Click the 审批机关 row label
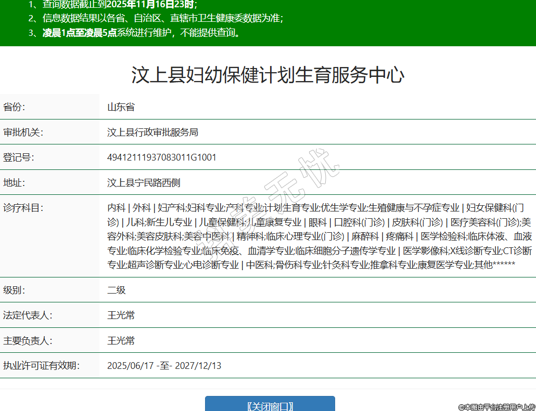Viewport: 536px width, 411px height. (23, 132)
